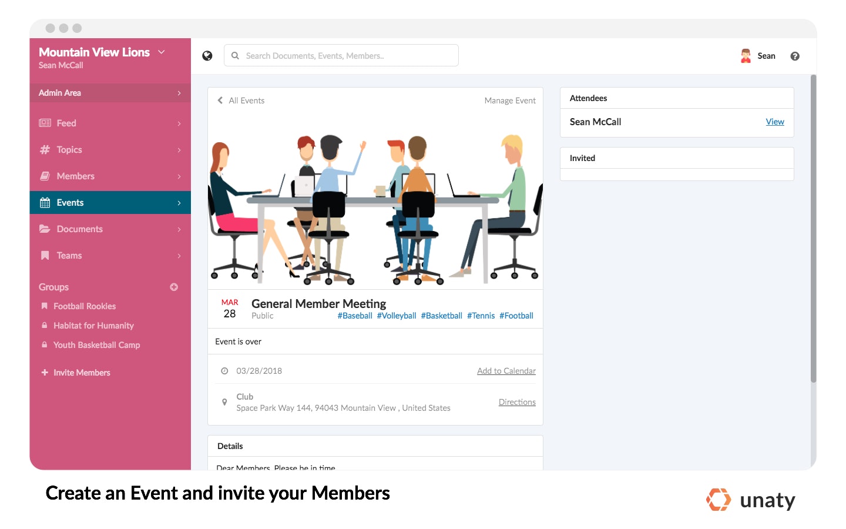Click the Teams bookmark icon

45,255
